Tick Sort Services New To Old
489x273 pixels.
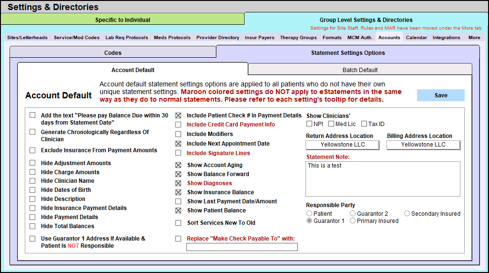tap(178, 223)
